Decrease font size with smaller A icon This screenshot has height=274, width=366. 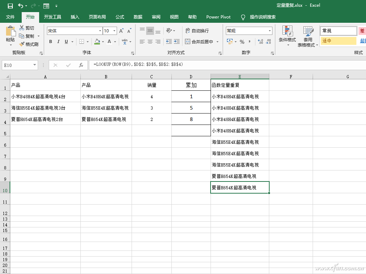tap(129, 31)
